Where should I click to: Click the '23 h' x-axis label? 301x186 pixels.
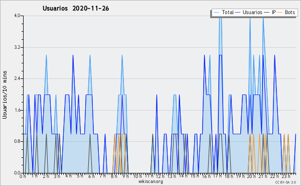pos(286,176)
